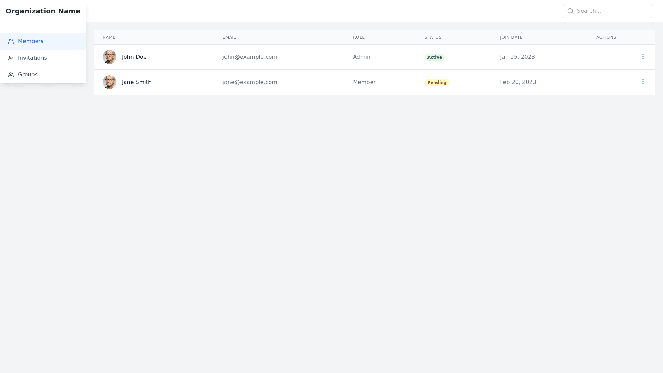
Task: Click Jane Smith's avatar picture
Action: (x=109, y=82)
